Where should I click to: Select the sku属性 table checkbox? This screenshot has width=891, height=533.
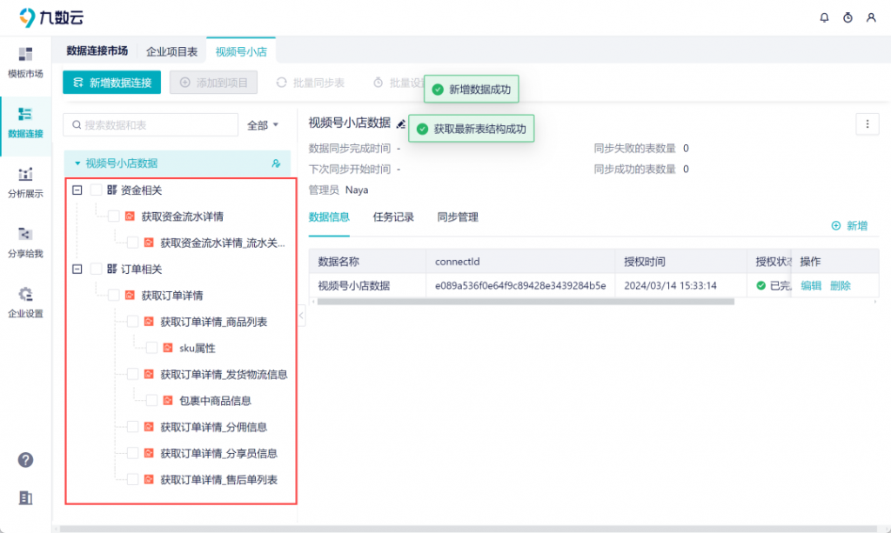tap(152, 348)
